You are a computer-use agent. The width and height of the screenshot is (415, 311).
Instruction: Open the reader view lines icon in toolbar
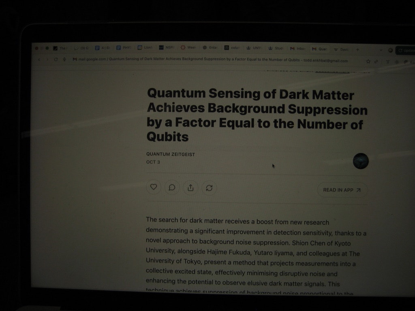388,62
